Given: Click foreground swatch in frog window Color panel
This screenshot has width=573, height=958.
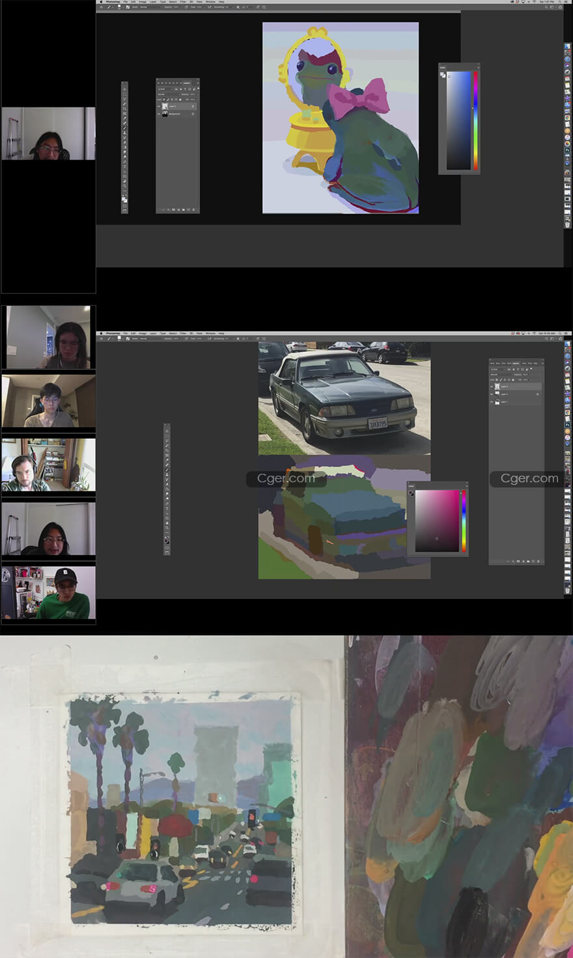Looking at the screenshot, I should pyautogui.click(x=442, y=74).
